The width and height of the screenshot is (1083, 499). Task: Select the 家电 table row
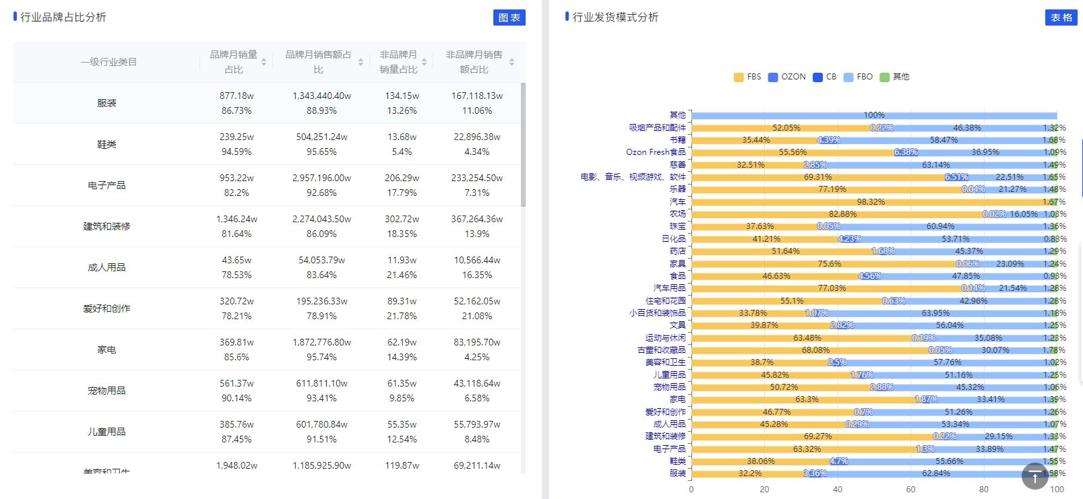[x=267, y=350]
